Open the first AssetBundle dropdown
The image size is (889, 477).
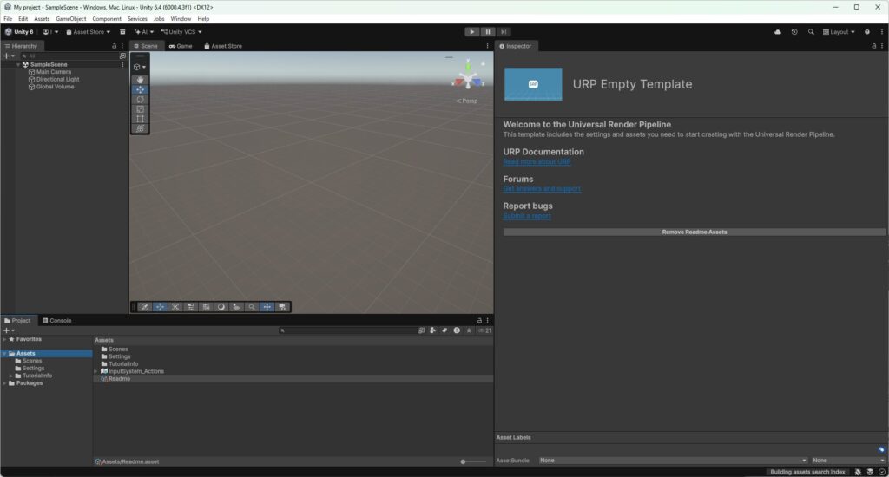pyautogui.click(x=673, y=460)
